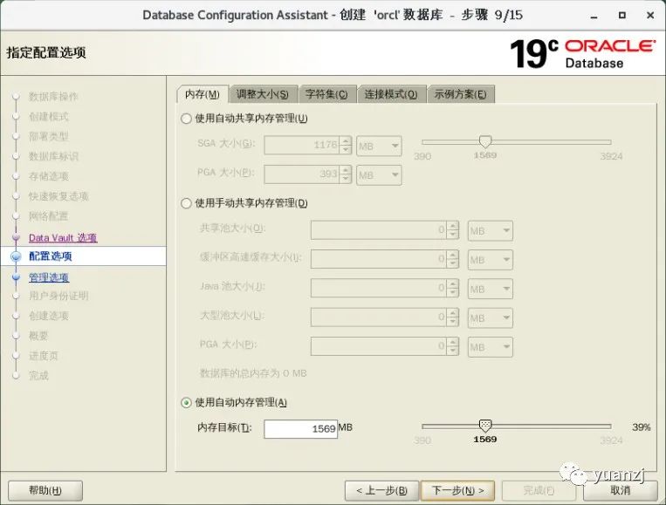Click the 用户身份证明 step in sidebar

click(58, 296)
